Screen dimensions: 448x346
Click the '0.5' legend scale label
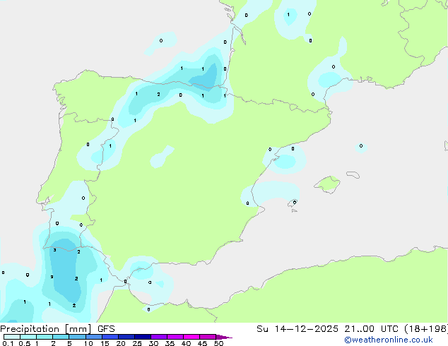pos(25,343)
